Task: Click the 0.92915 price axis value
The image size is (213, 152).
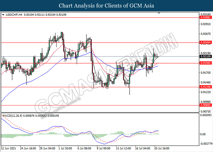Action: pyautogui.click(x=206, y=24)
